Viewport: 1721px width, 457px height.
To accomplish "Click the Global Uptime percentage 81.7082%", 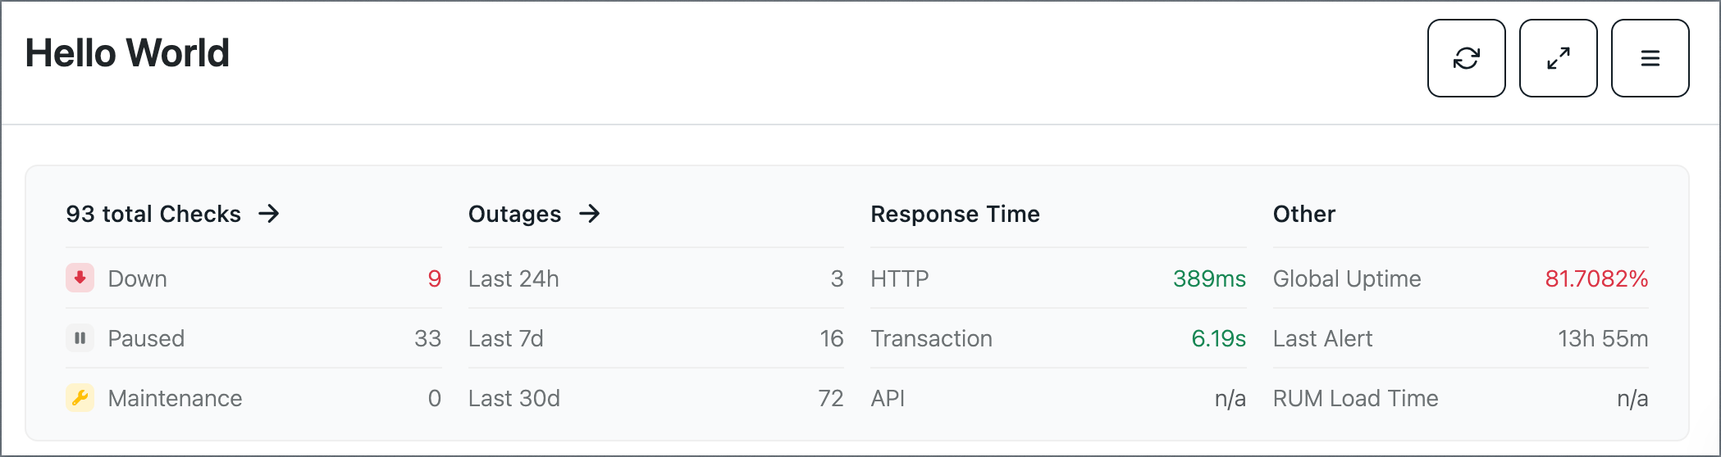I will point(1596,278).
